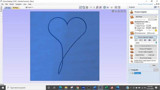Click the Set All button
The image size is (160, 90).
[x=154, y=28]
